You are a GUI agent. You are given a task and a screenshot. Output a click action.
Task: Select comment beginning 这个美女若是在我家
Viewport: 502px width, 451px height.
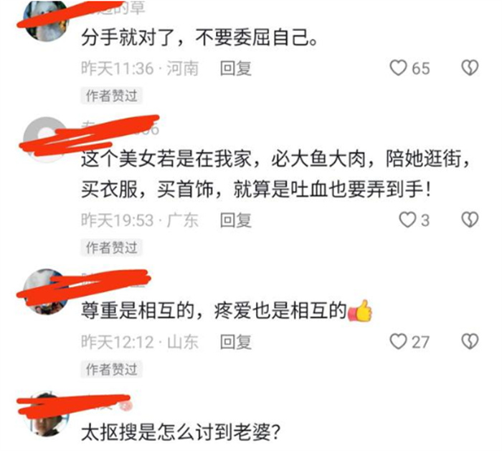pos(275,175)
